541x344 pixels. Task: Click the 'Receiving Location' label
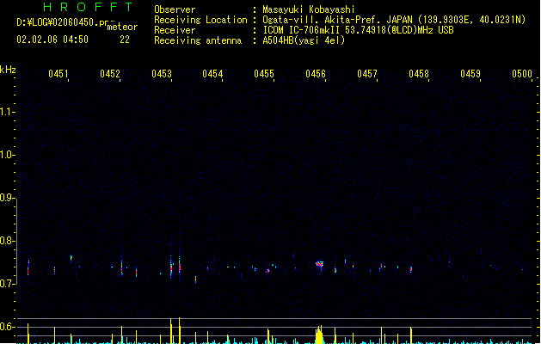click(200, 20)
